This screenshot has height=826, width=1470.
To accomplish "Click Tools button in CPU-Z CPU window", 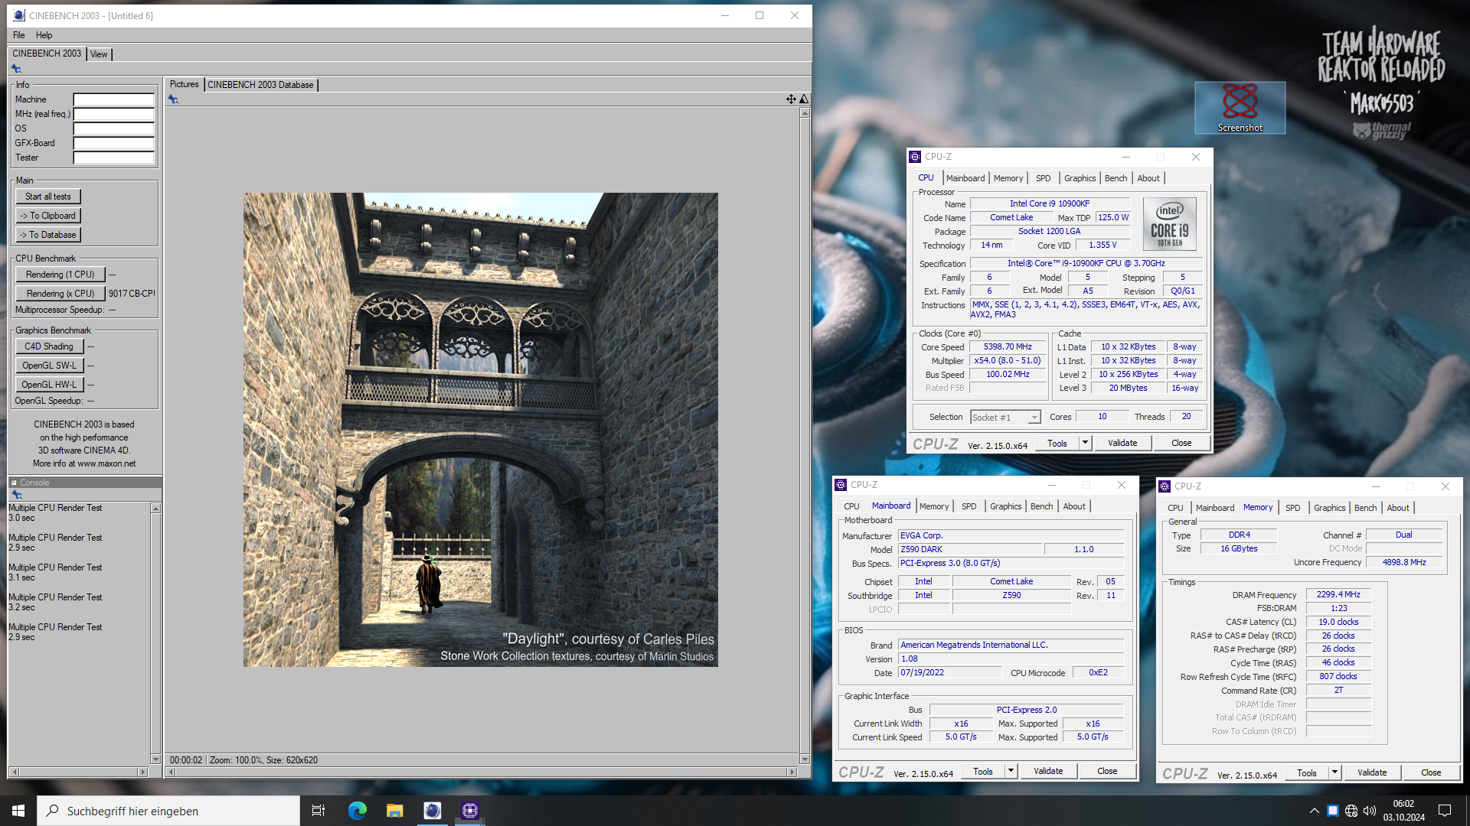I will pos(1057,443).
